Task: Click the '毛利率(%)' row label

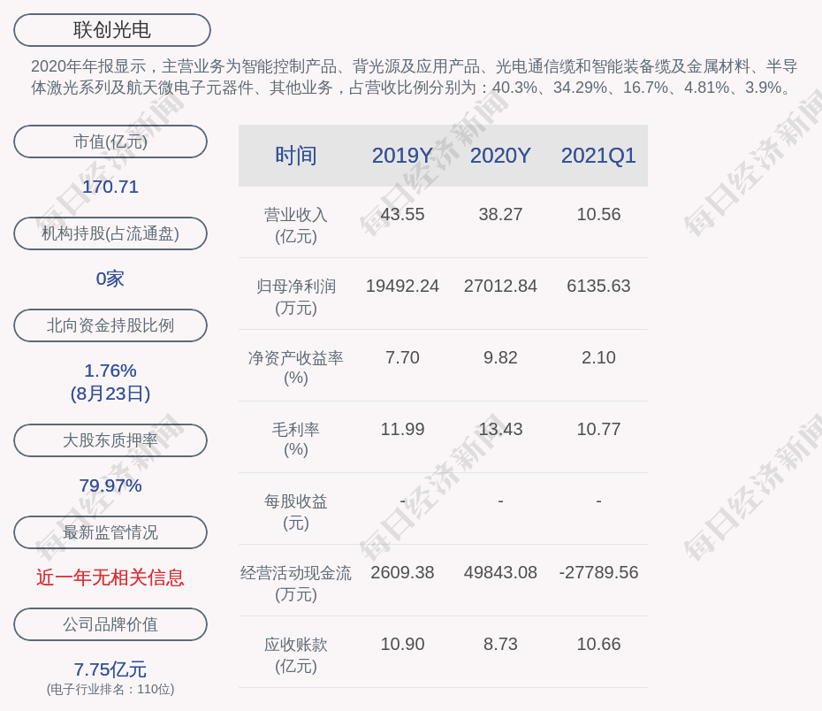Action: click(296, 440)
